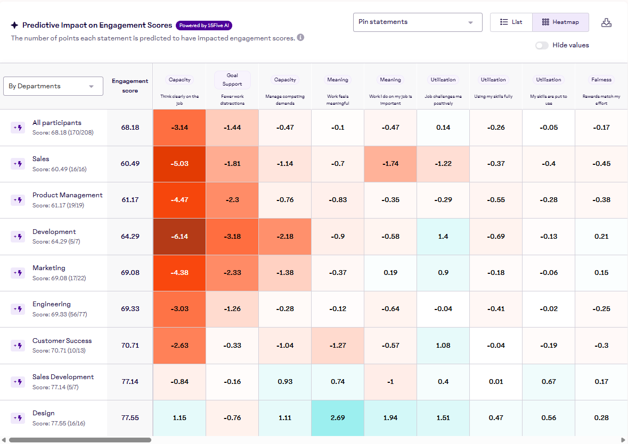Open the By Departments dropdown

pos(53,86)
